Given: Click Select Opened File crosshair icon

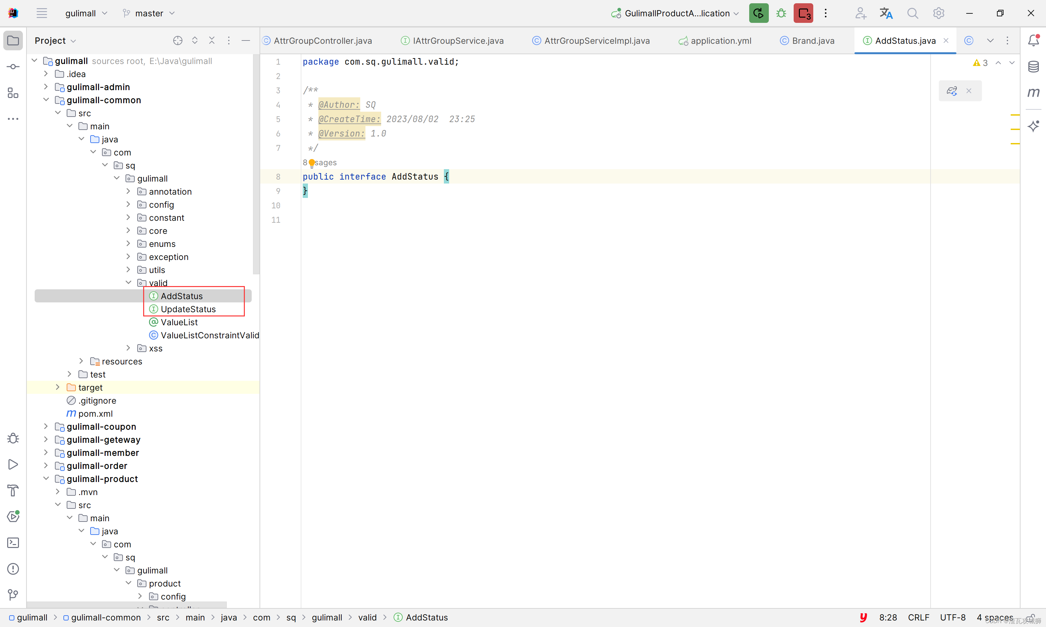Looking at the screenshot, I should (177, 40).
